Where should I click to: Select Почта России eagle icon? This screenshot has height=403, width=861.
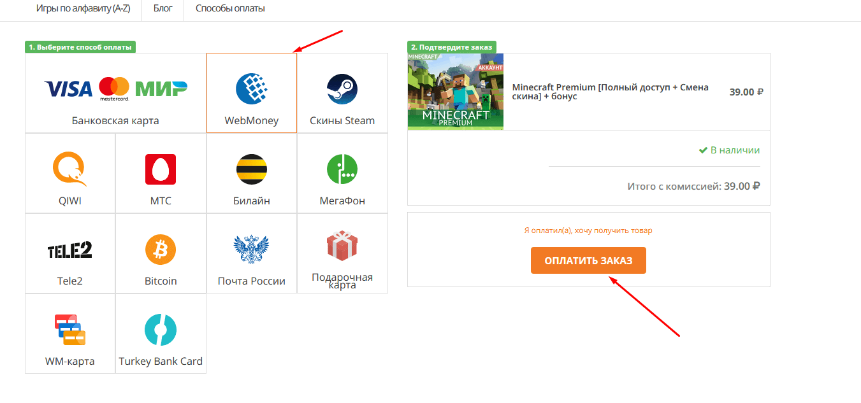click(252, 250)
